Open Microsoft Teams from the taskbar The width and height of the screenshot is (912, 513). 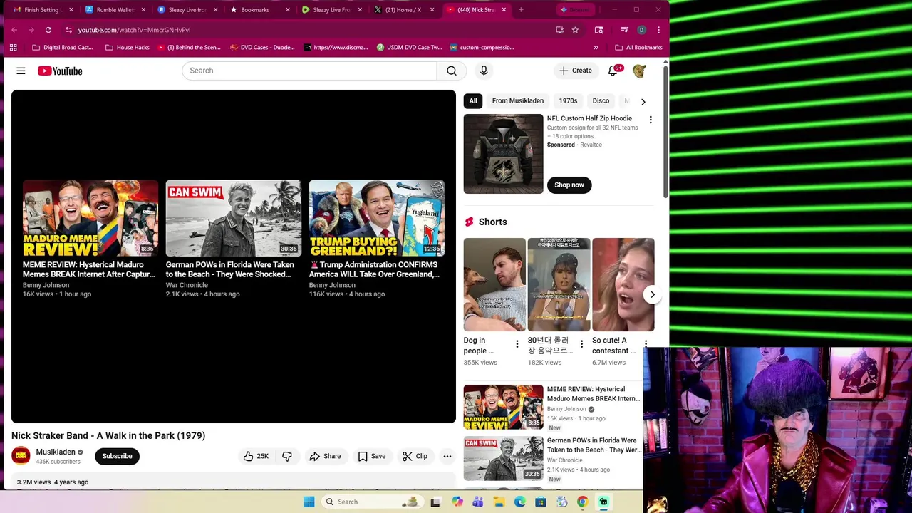(x=478, y=502)
